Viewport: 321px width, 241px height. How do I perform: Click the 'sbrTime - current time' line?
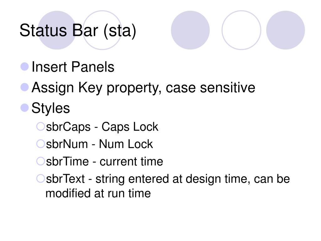(104, 162)
